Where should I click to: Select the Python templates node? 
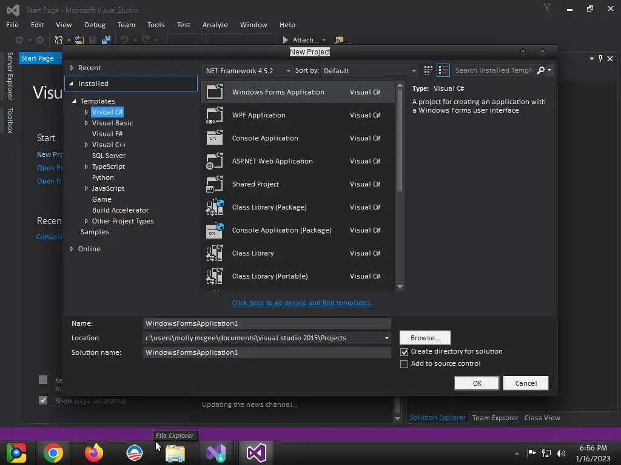(x=102, y=177)
